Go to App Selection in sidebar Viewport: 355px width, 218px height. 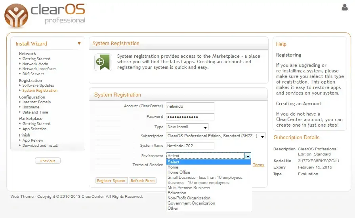[34, 129]
